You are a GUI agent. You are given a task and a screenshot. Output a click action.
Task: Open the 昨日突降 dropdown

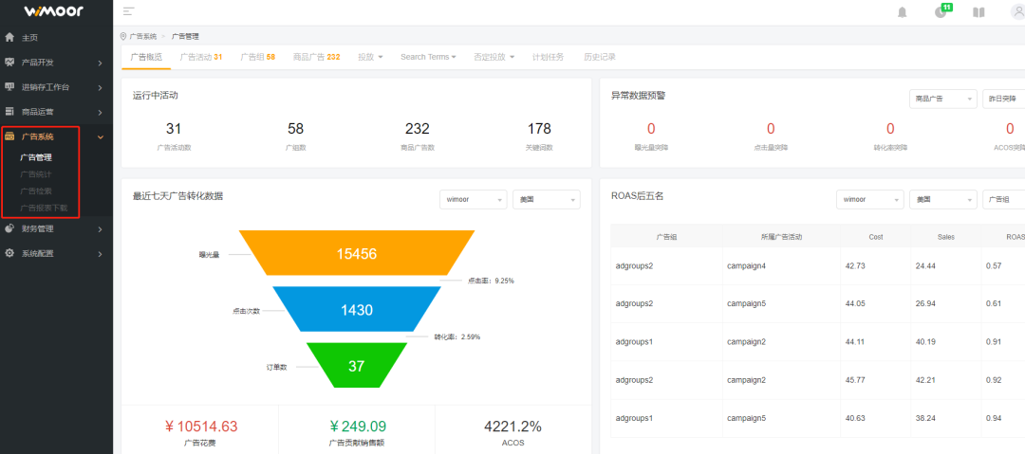[x=1003, y=99]
